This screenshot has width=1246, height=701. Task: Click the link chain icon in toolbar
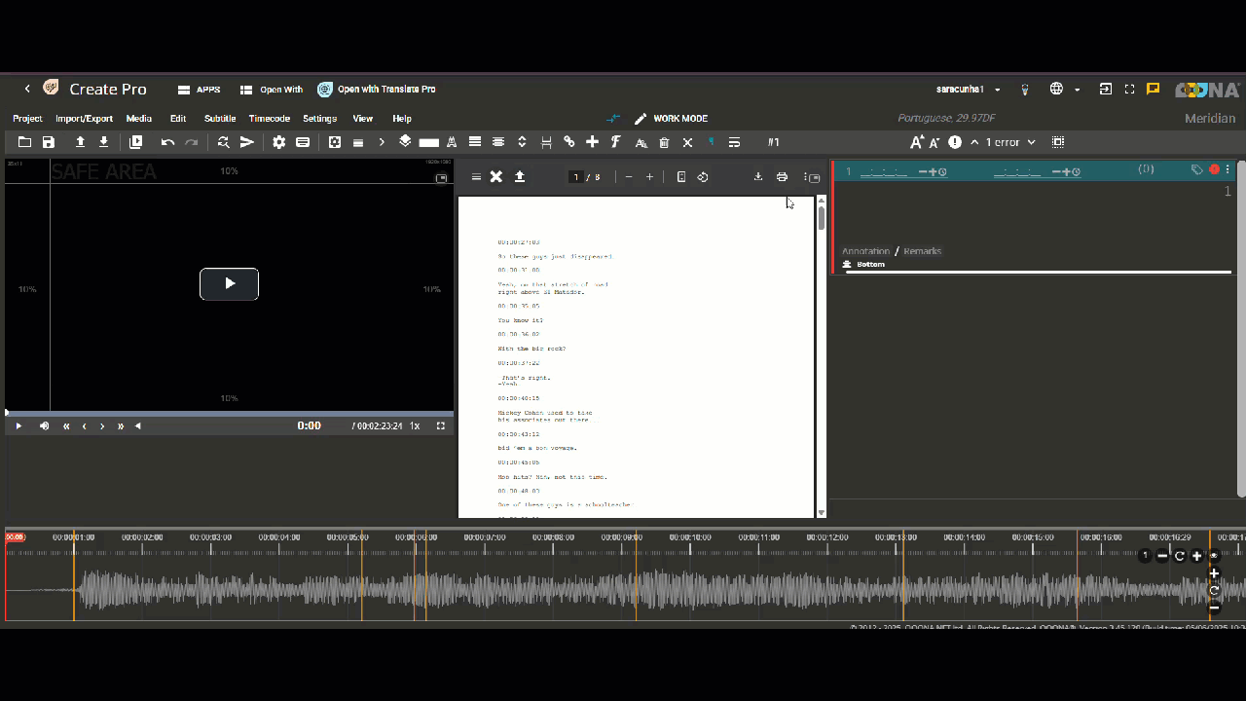(569, 142)
